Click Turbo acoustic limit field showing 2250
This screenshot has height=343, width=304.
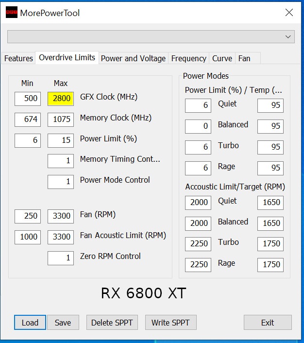[198, 244]
